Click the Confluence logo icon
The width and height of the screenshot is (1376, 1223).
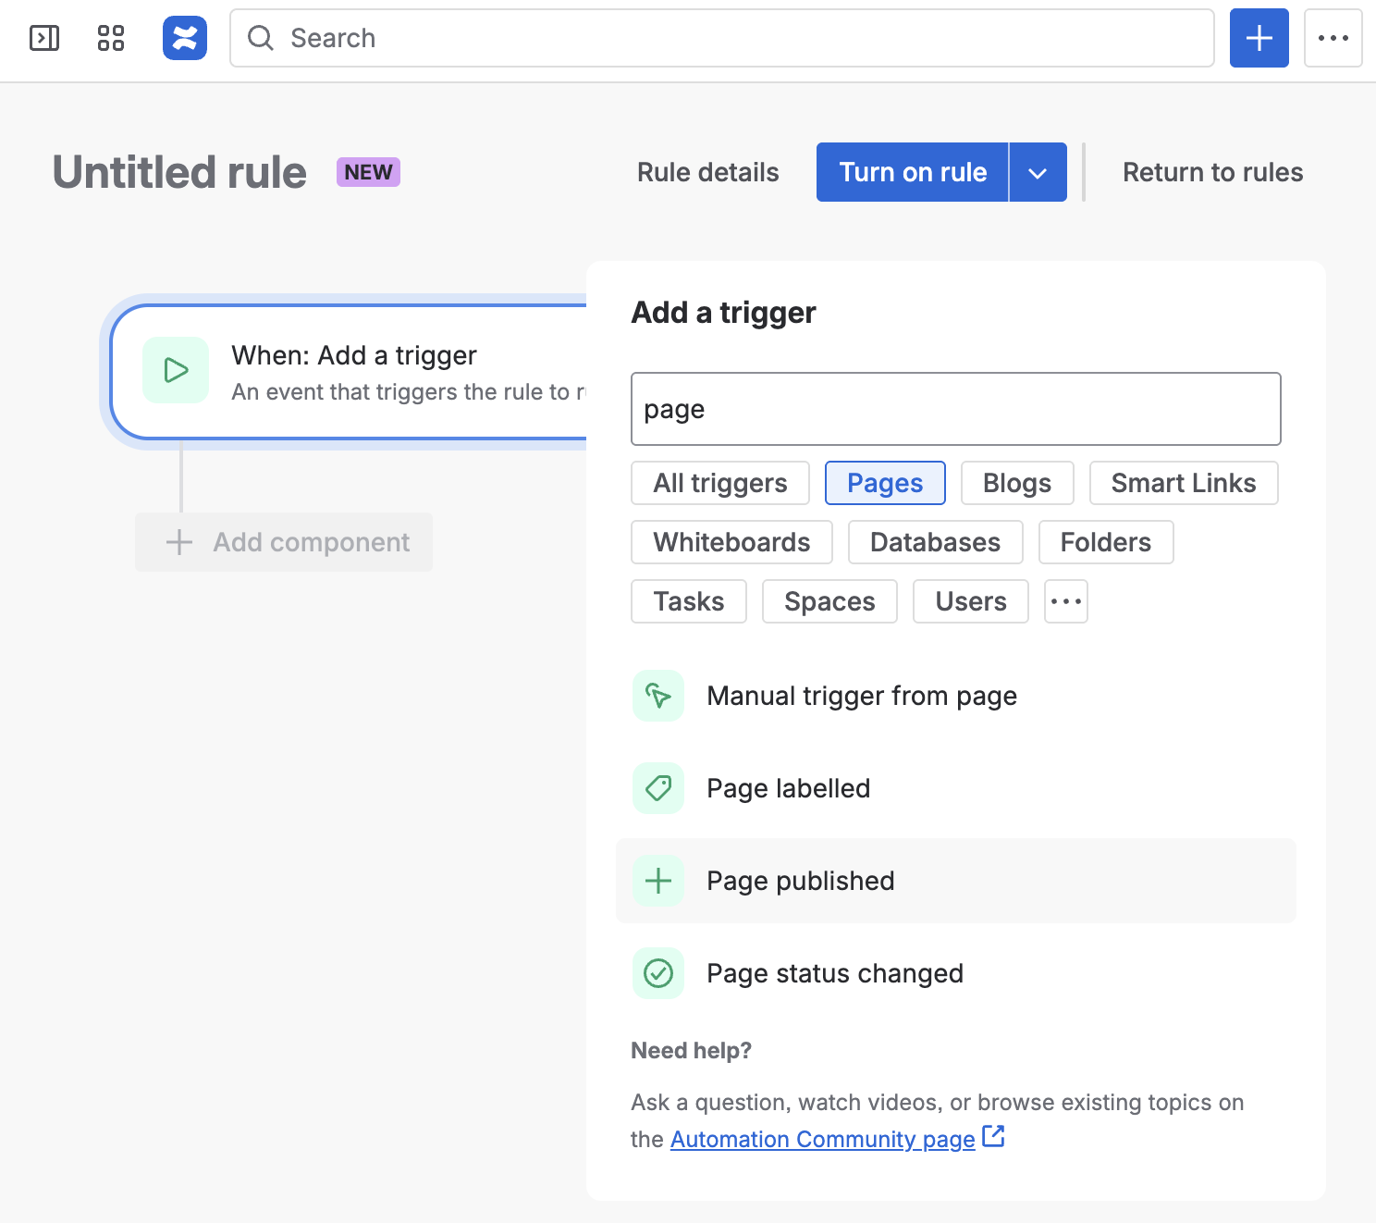click(185, 38)
